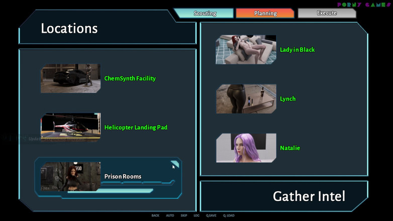The height and width of the screenshot is (221, 393).
Task: Click the Prison Rooms thumbnail image
Action: 70,176
